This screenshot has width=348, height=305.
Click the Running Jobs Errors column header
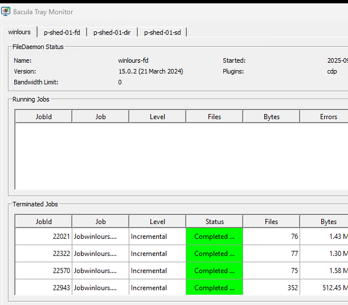pos(328,117)
